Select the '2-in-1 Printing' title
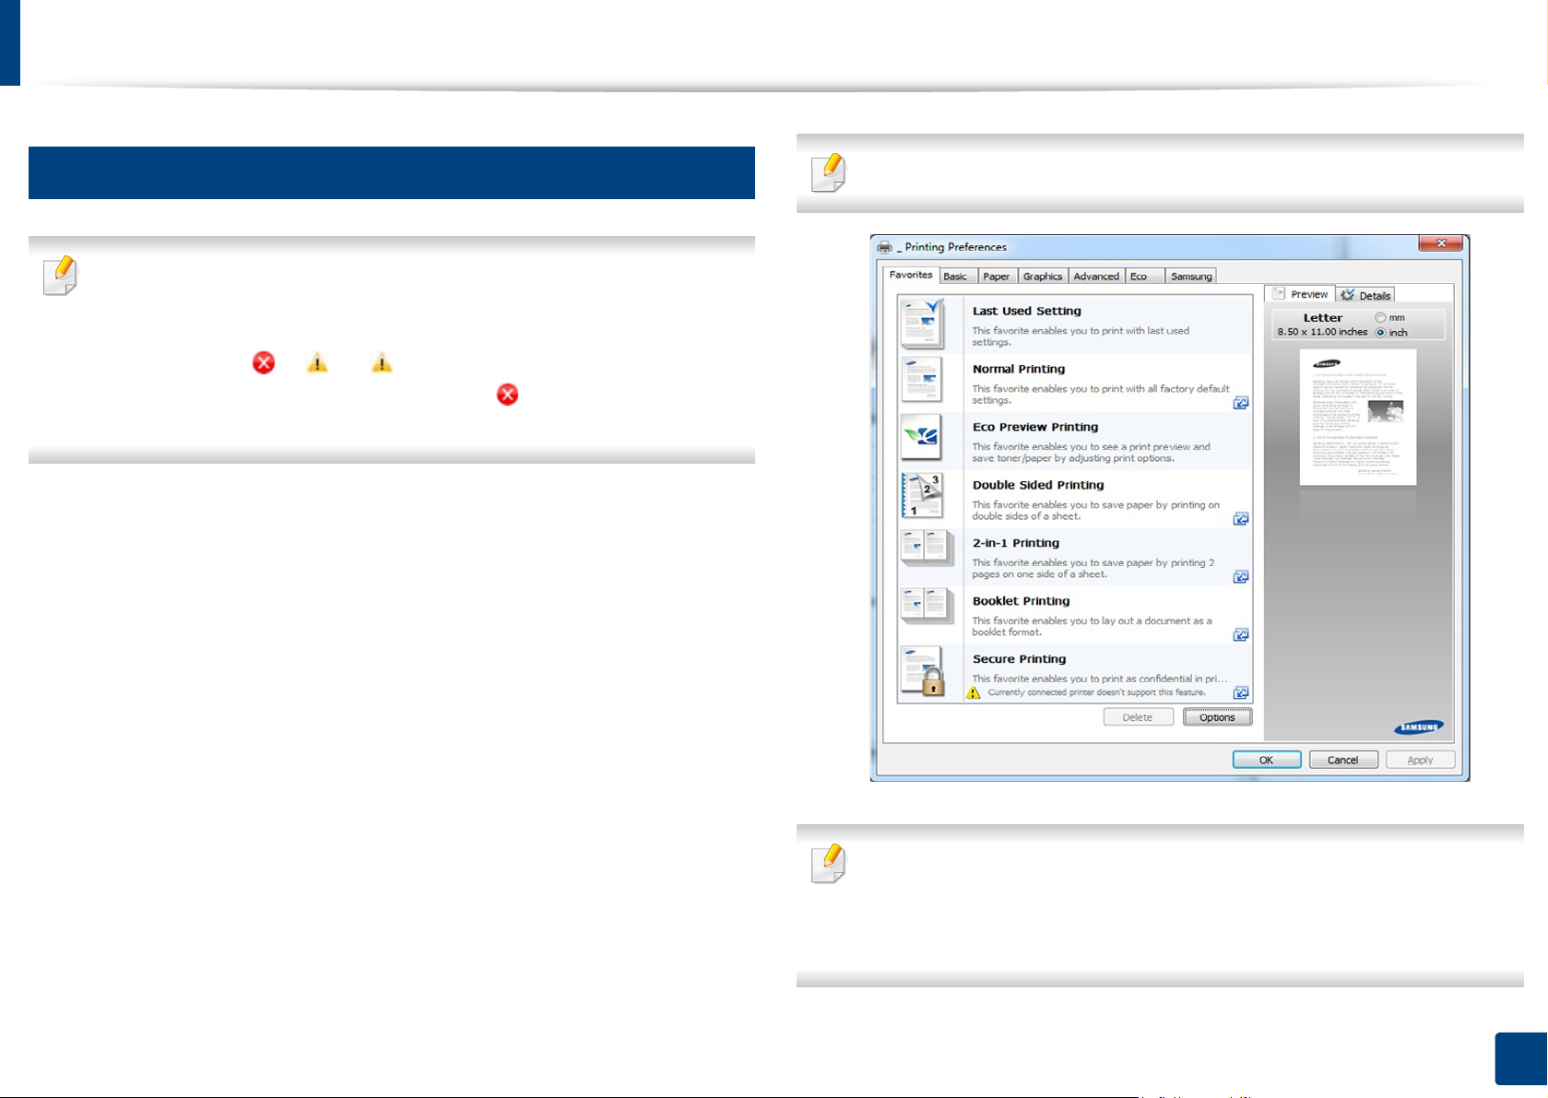Viewport: 1548px width, 1098px height. (x=1016, y=543)
